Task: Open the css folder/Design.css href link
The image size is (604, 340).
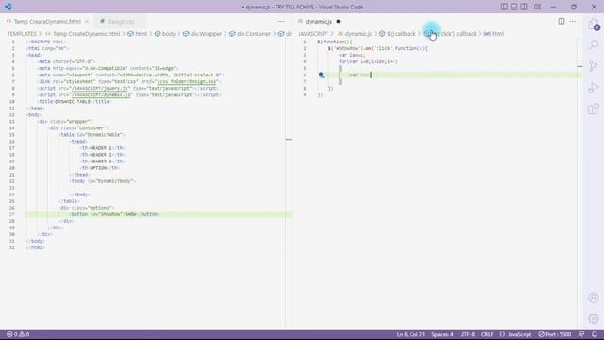Action: pyautogui.click(x=187, y=82)
